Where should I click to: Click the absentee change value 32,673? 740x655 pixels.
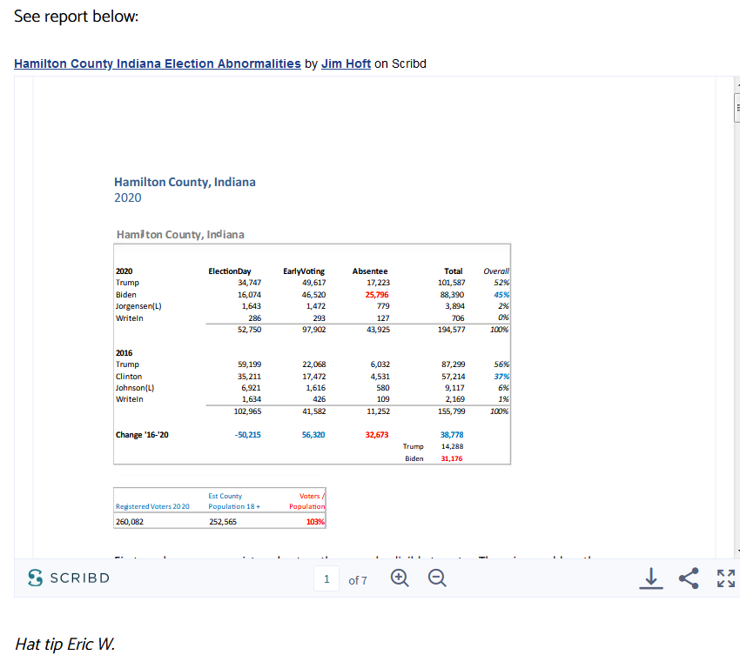pyautogui.click(x=377, y=435)
